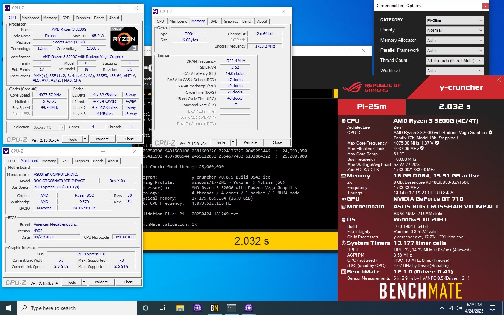Open About tab in top-left CPU-Z window
The height and width of the screenshot is (315, 504).
pyautogui.click(x=114, y=18)
